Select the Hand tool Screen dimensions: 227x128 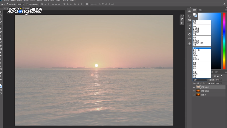click(1, 73)
